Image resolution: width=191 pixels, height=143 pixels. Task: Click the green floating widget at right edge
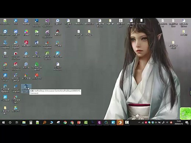coord(185,113)
